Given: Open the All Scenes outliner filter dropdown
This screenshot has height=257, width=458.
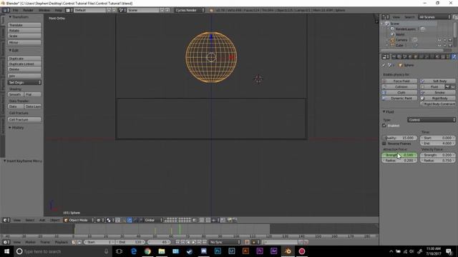Looking at the screenshot, I should pyautogui.click(x=434, y=17).
